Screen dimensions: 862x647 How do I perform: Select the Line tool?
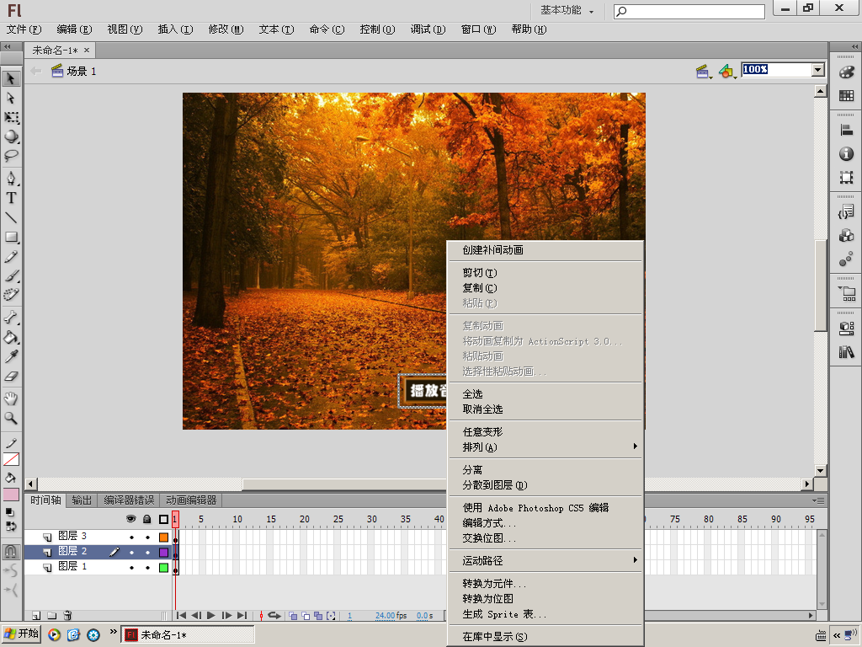coord(11,217)
